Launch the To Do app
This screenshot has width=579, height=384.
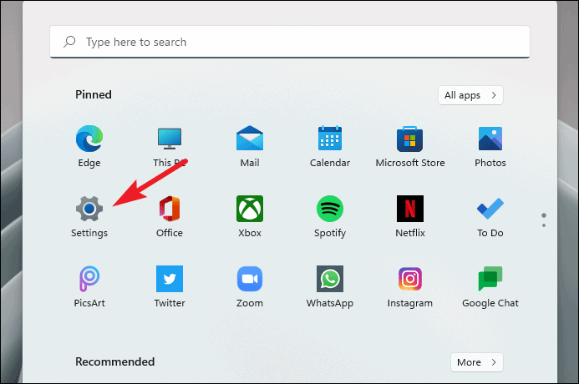coord(490,209)
